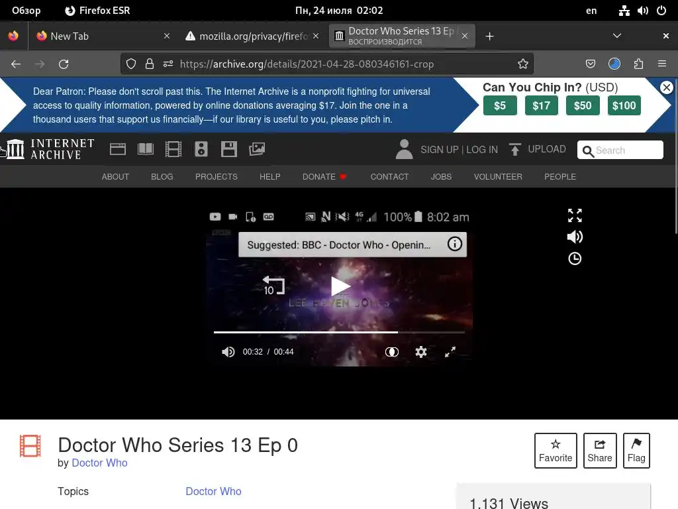
Task: Open the Обзор activities overview
Action: coord(26,11)
